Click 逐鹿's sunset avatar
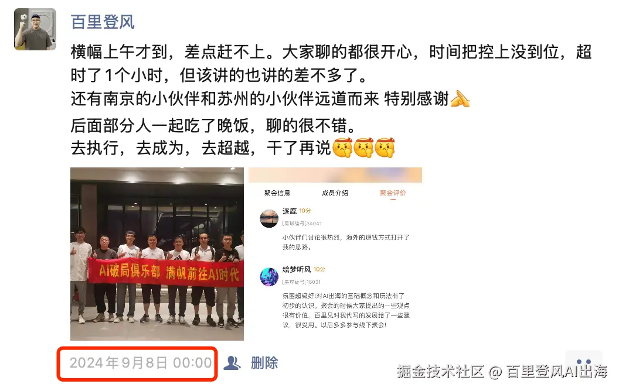619x391 pixels. click(x=269, y=218)
